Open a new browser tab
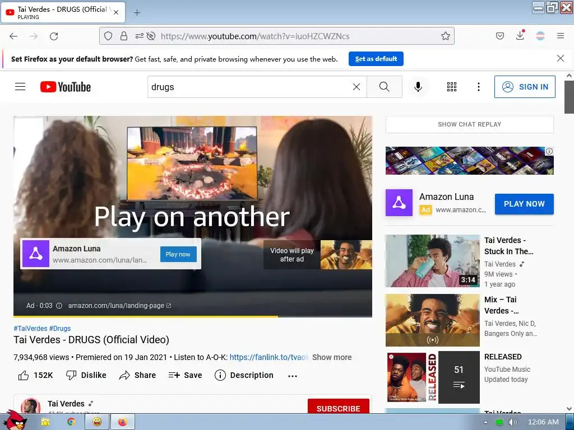574x430 pixels. (137, 13)
